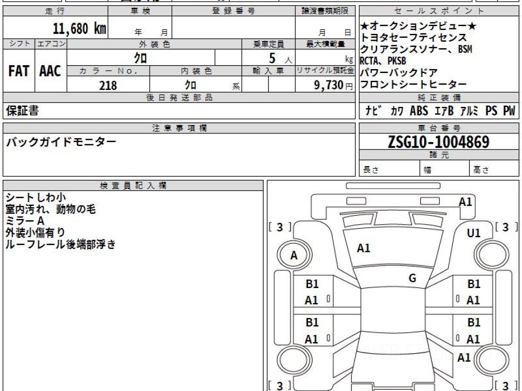Screen dimensions: 522x391
Task: Select the セールスポイント header
Action: (439, 11)
